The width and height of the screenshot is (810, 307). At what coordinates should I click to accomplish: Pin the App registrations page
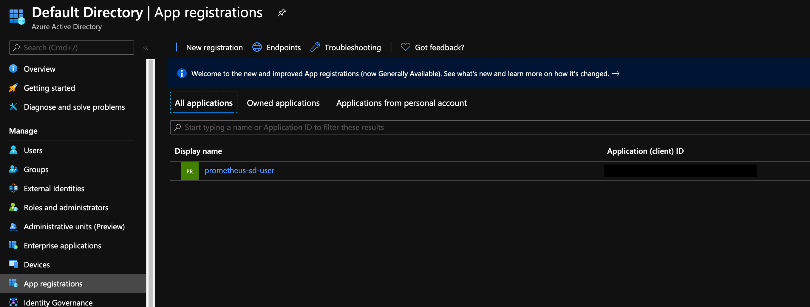tap(282, 12)
